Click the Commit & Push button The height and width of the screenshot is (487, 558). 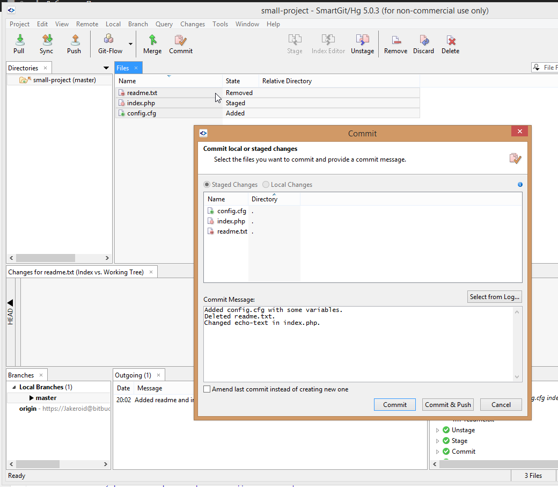tap(447, 405)
